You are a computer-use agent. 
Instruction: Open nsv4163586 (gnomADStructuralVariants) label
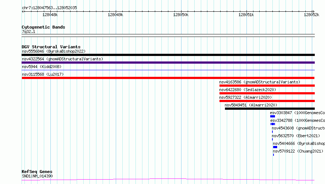point(260,82)
